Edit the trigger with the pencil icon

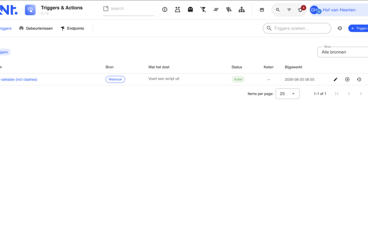[x=336, y=79]
